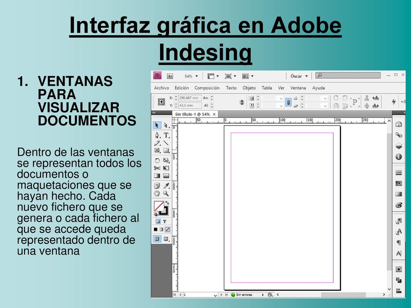This screenshot has width=411, height=308.
Task: Select the Type (T) tool
Action: [x=166, y=135]
